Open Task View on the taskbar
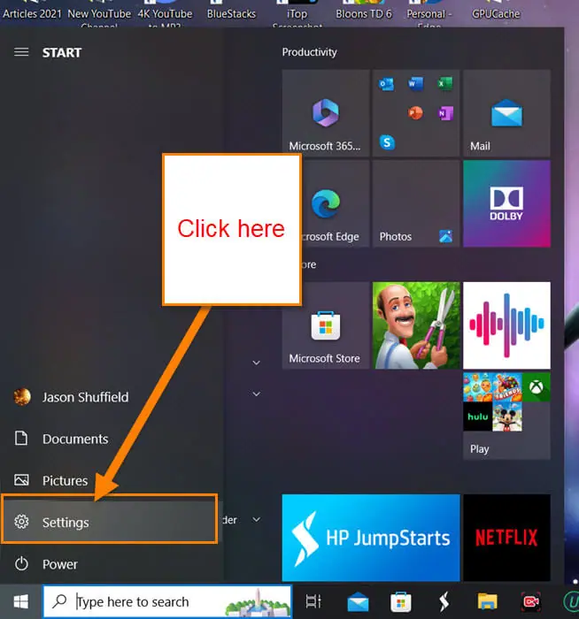 click(313, 601)
